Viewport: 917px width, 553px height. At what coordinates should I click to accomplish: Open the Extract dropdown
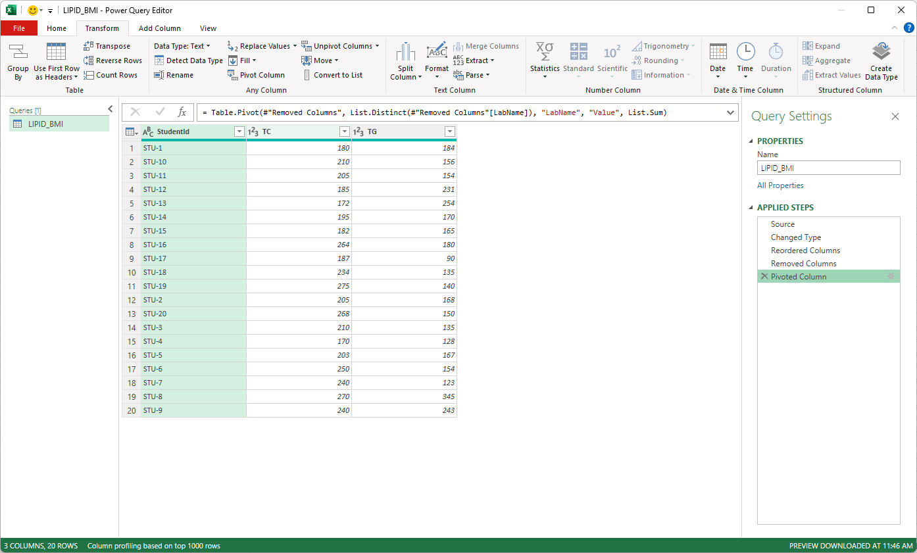tap(474, 60)
